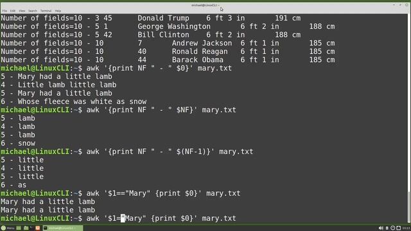
Task: Click '4 - Little lamb little lamb' line
Action: [58, 85]
